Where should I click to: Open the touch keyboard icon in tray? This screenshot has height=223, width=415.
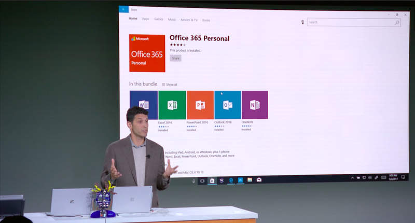383,177
